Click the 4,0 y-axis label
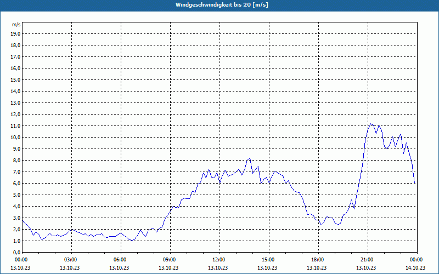Viewport: 439px width, 274px height. pyautogui.click(x=16, y=207)
